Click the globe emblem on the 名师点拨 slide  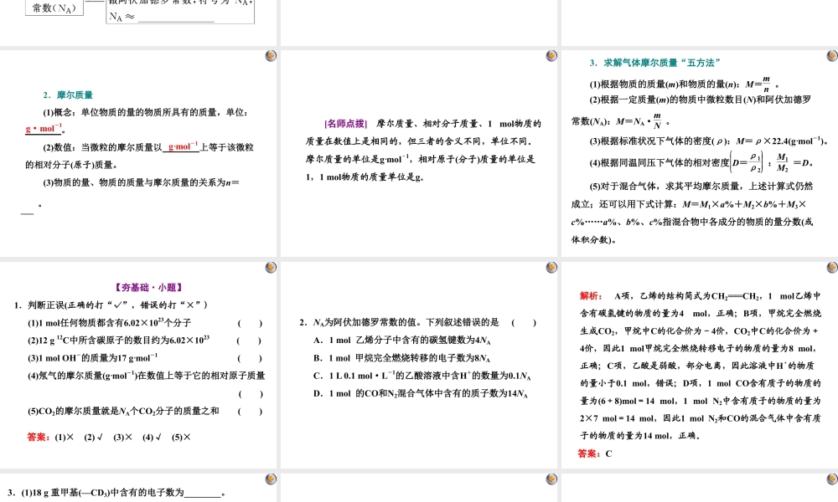(x=551, y=54)
